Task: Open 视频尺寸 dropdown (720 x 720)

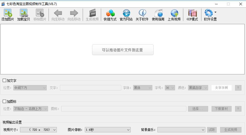Action: pyautogui.click(x=38, y=130)
